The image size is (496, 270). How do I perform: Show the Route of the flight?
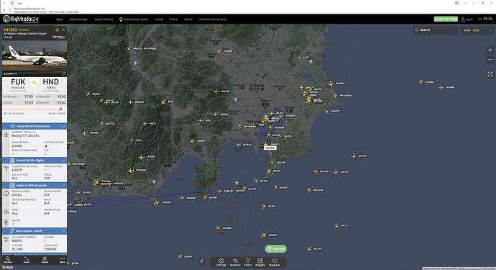tap(27, 260)
